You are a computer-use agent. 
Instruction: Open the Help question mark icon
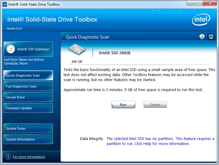202,37
